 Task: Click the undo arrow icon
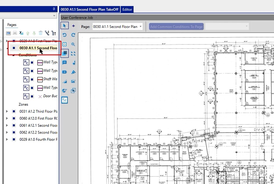64,35
